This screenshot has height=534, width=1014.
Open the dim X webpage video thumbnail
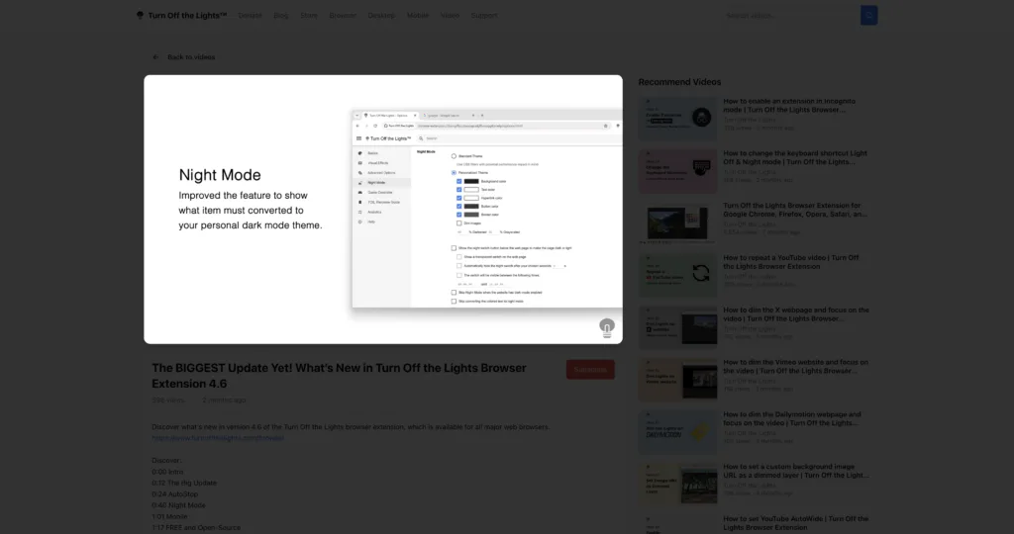click(677, 327)
